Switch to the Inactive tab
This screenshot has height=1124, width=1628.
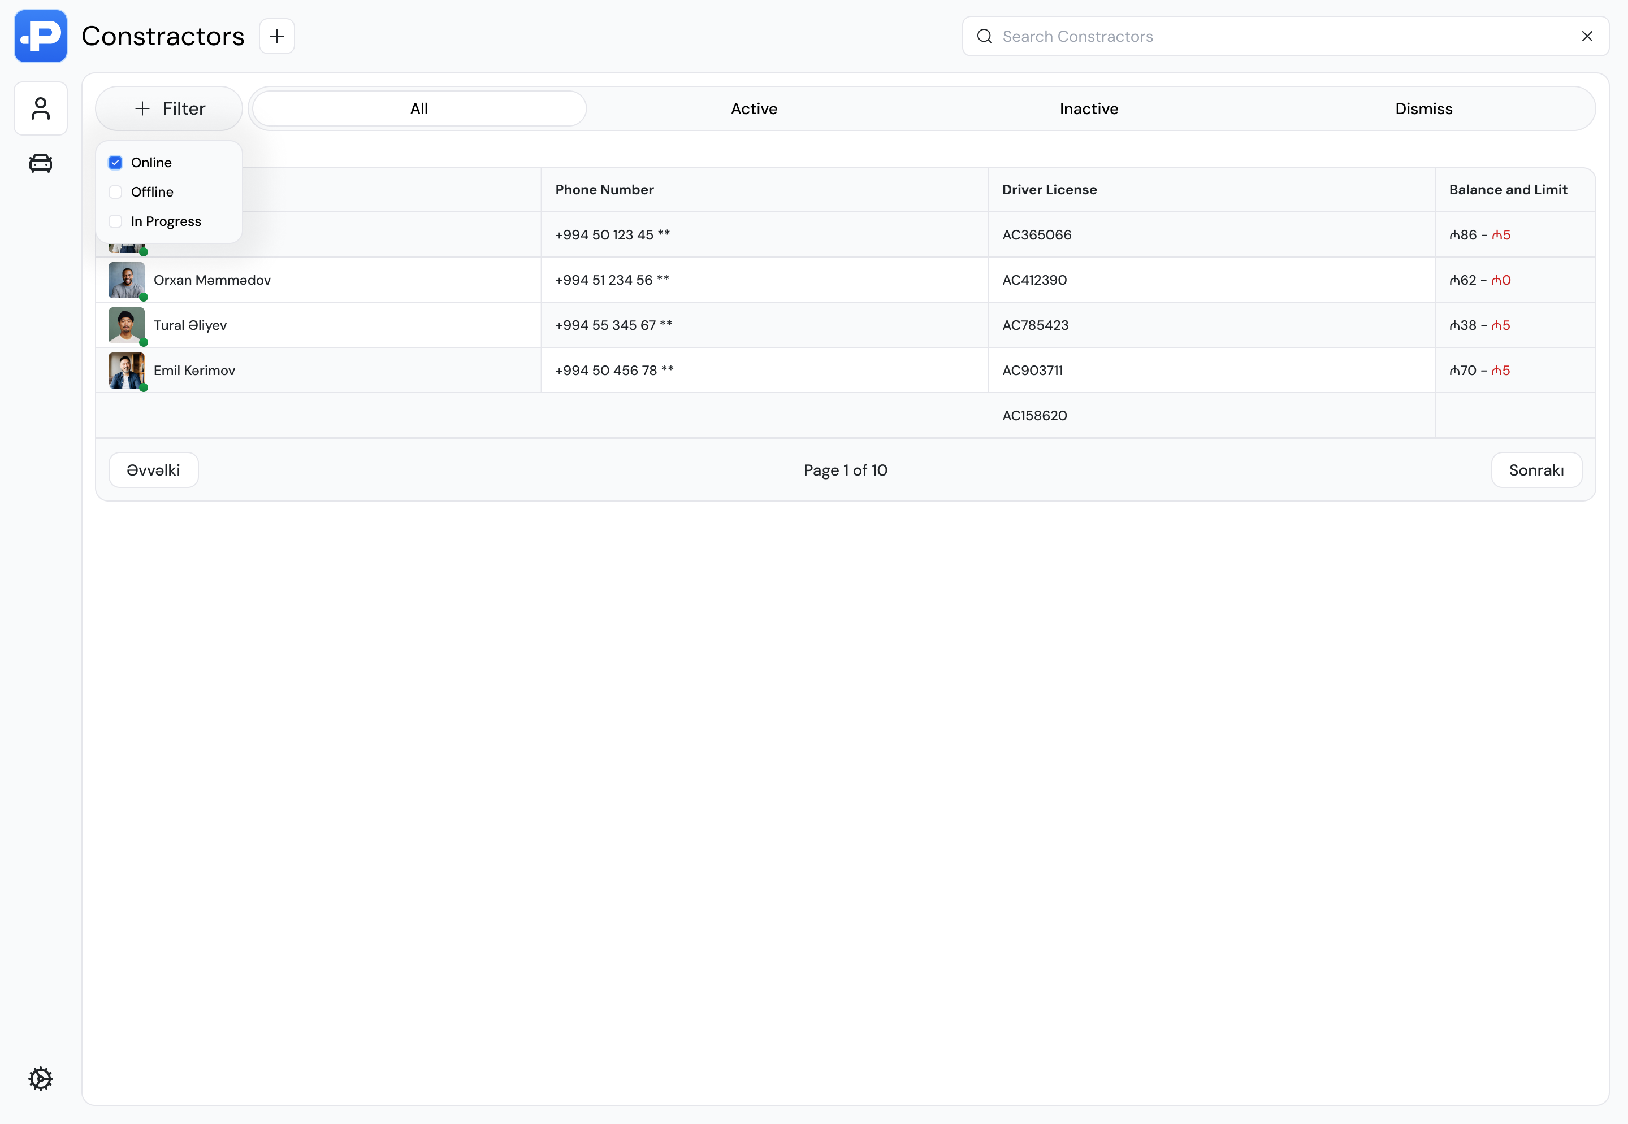(x=1088, y=108)
